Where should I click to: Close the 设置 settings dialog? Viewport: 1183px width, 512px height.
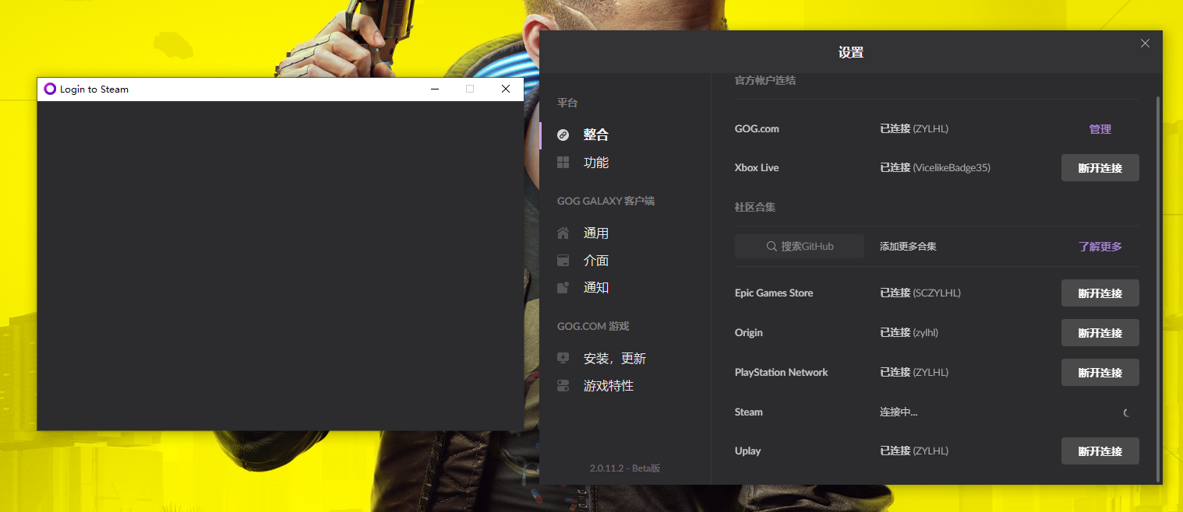coord(1145,44)
